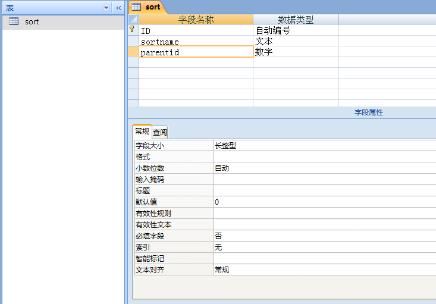
Task: Click the 有效性规则 property field
Action: pos(325,214)
